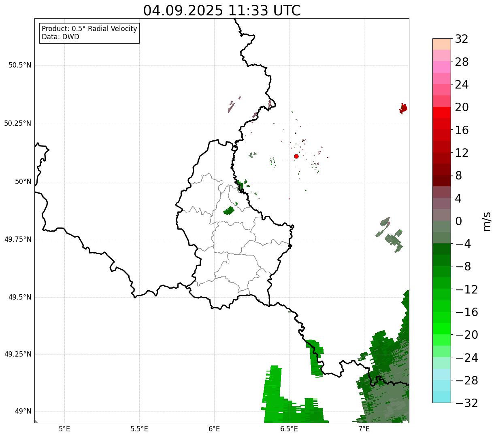
Task: Click the 7°E longitude label
Action: click(364, 429)
